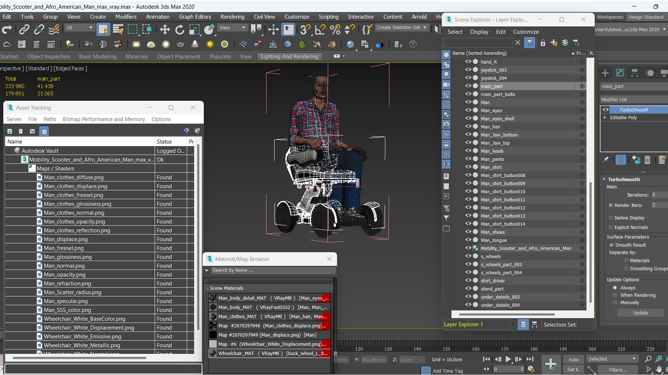This screenshot has height=375, width=668.
Task: Switch to the Object Inspection ribbon tab
Action: click(x=49, y=57)
